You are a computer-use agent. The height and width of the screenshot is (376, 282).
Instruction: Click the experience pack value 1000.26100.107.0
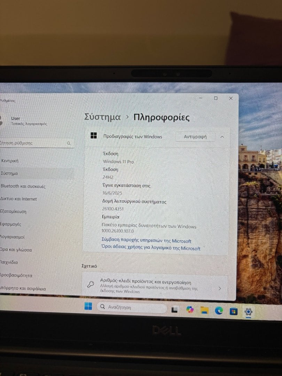point(118,231)
